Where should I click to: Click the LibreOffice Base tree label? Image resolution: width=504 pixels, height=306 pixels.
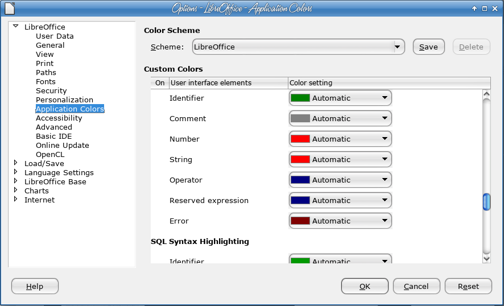click(x=55, y=181)
